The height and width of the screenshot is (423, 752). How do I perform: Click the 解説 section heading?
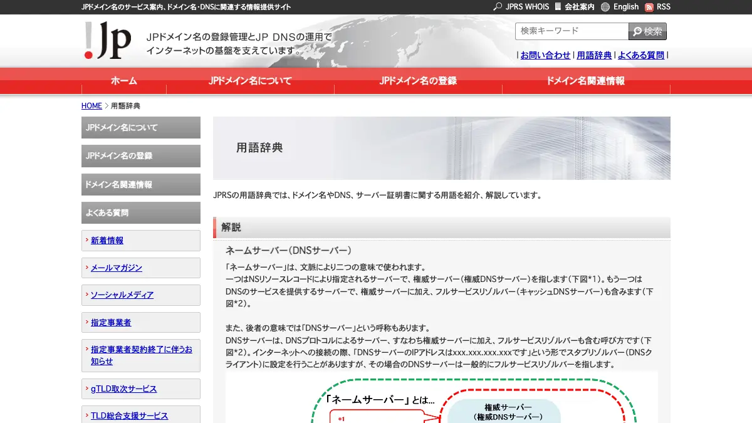[x=442, y=227]
